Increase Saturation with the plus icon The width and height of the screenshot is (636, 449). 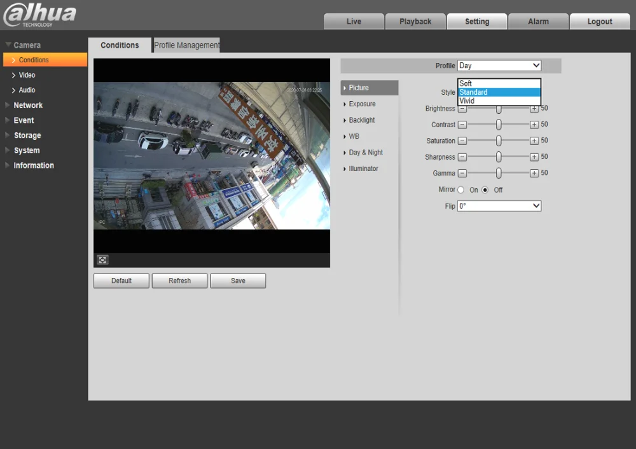(534, 141)
